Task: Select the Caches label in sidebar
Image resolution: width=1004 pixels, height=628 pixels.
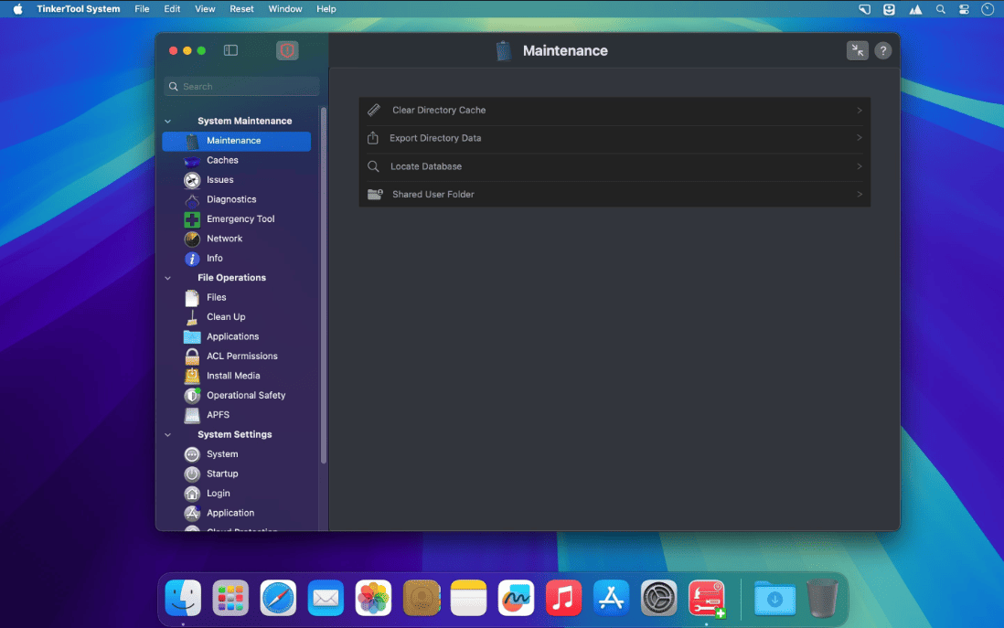Action: (x=222, y=160)
